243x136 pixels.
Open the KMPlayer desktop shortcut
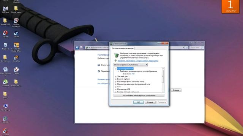[5, 9]
